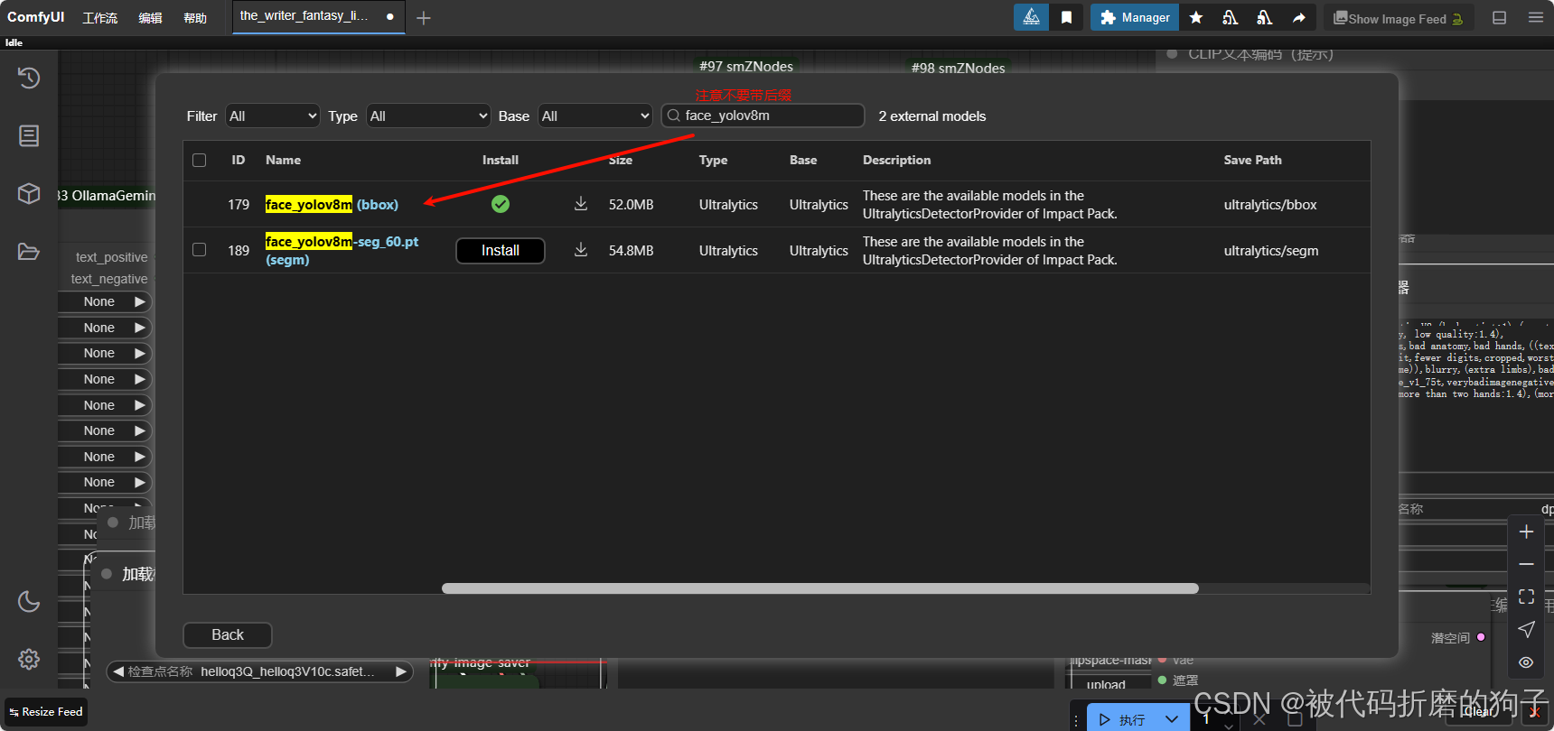Click save path ultralytics/segm cell
1554x731 pixels.
coord(1271,250)
